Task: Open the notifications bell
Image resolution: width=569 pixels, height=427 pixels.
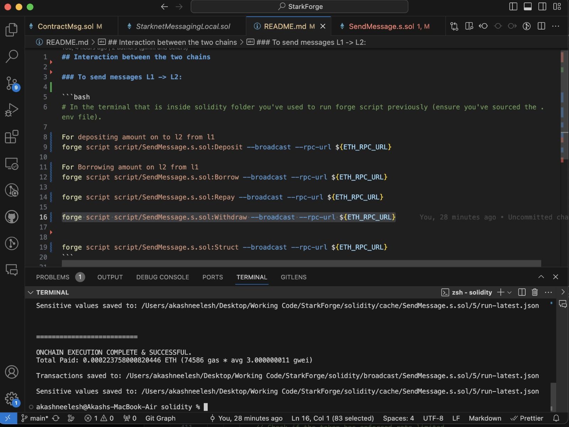Action: tap(557, 418)
